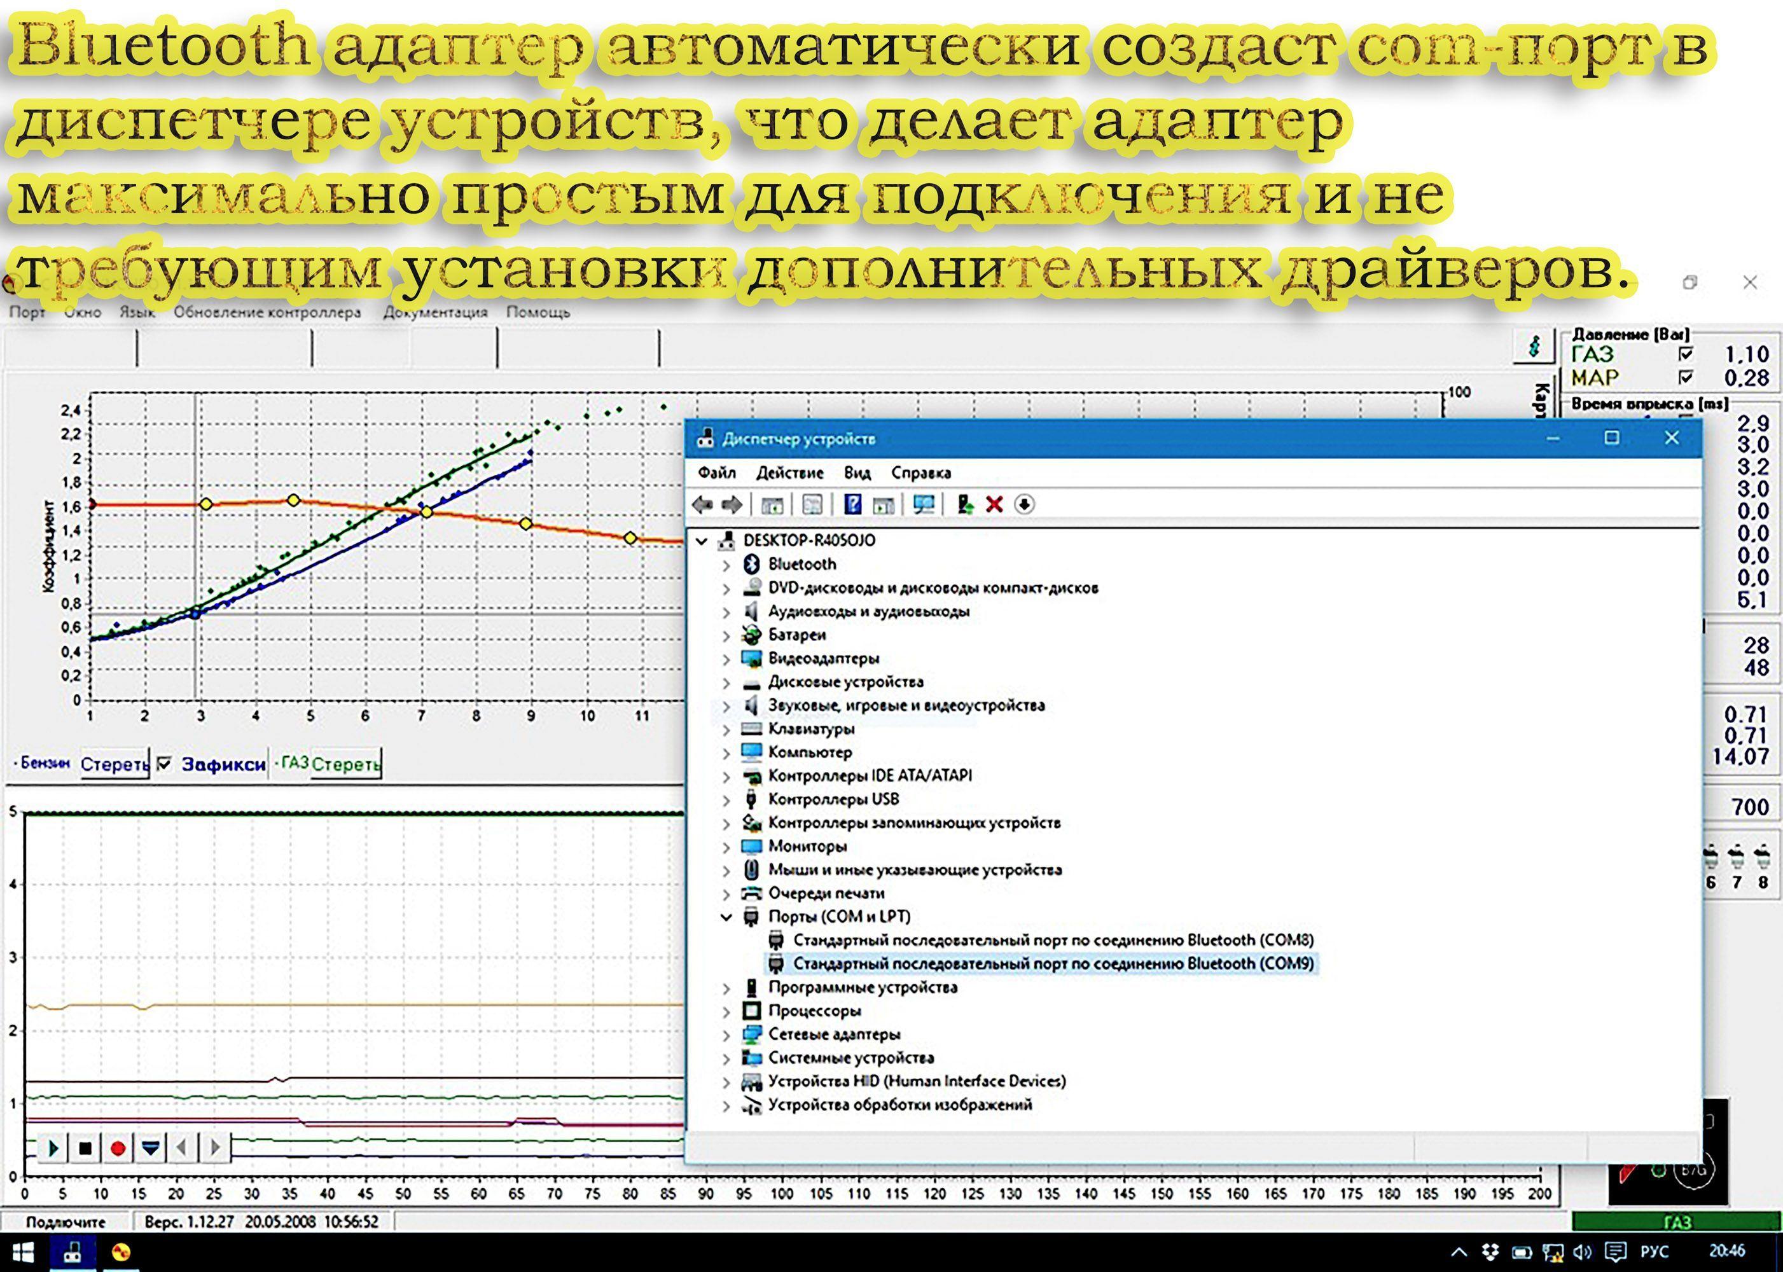Select the Клавиатуры tree item
Image resolution: width=1783 pixels, height=1272 pixels.
coord(811,729)
